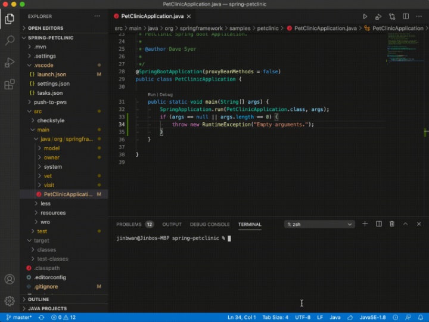Screen dimensions: 429x322
Task: Open the Extensions view
Action: click(10, 84)
